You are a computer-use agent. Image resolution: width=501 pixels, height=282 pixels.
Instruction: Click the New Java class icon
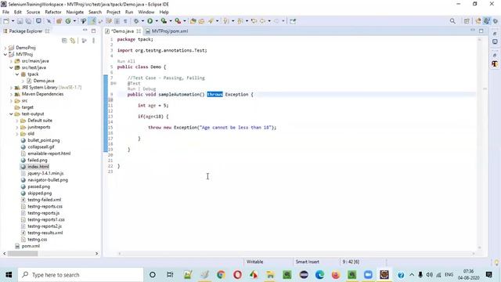[68, 21]
